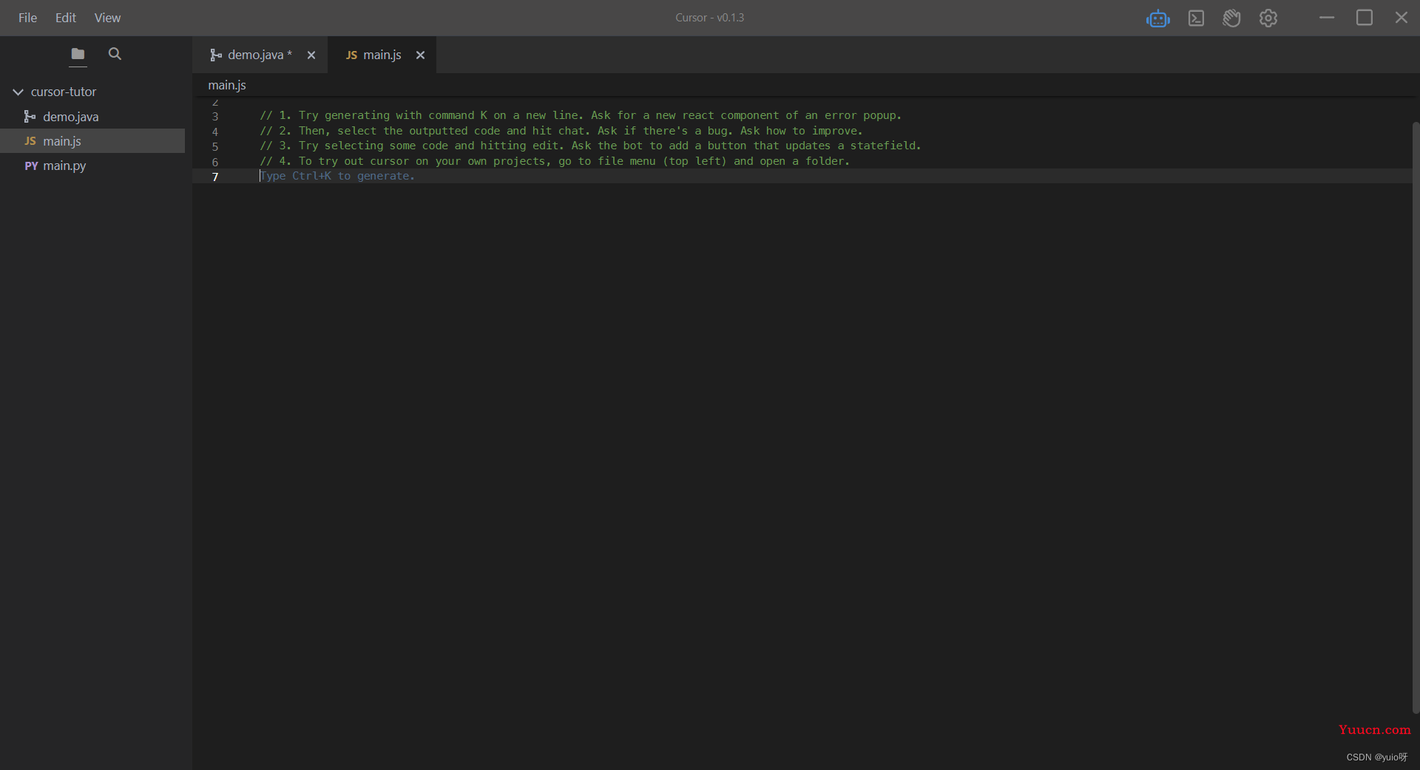Click the Java file icon beside demo.java in tree
The width and height of the screenshot is (1420, 770).
(30, 117)
